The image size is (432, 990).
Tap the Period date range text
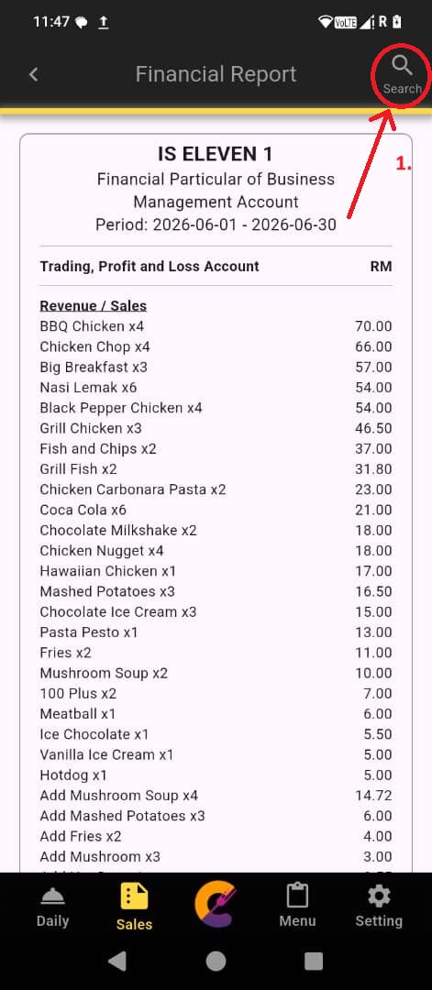pos(216,225)
